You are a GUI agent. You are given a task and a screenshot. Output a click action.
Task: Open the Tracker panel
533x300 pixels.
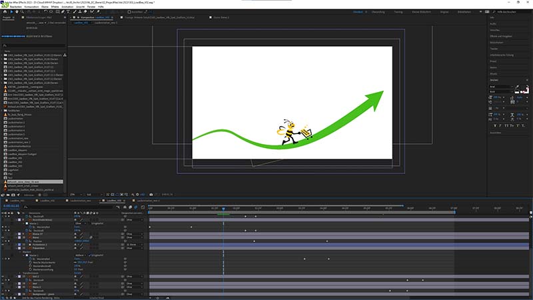tap(494, 49)
